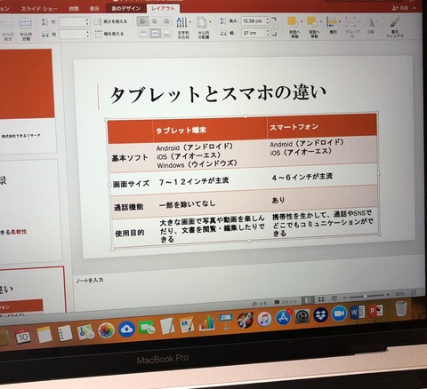Toggle the lock aspect ratio checkbox
Screen dimensions: 427x389
276,27
